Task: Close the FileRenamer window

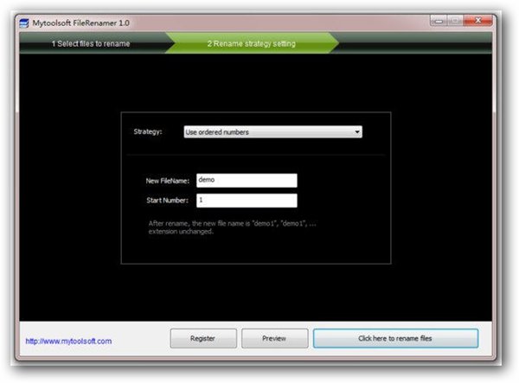Action: [477, 21]
